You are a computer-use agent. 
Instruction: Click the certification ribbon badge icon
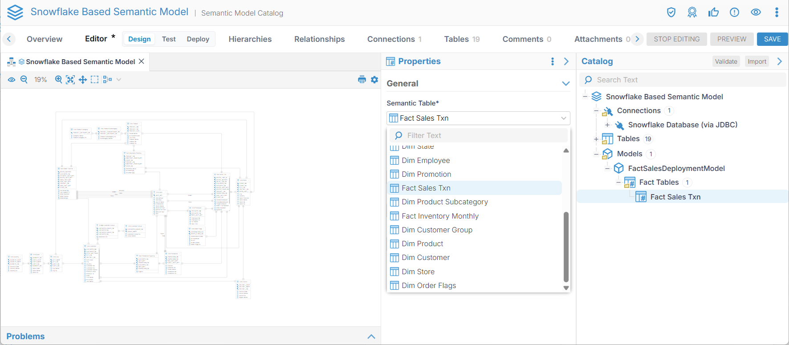[x=692, y=12]
